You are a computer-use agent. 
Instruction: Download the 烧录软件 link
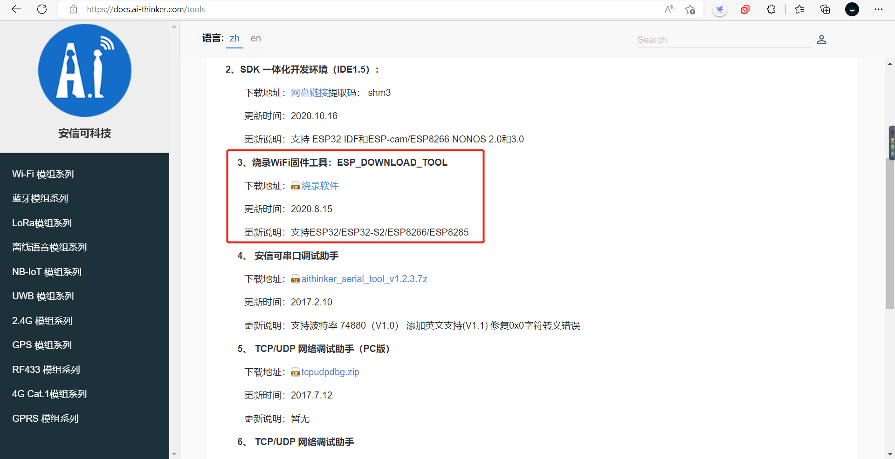(320, 186)
